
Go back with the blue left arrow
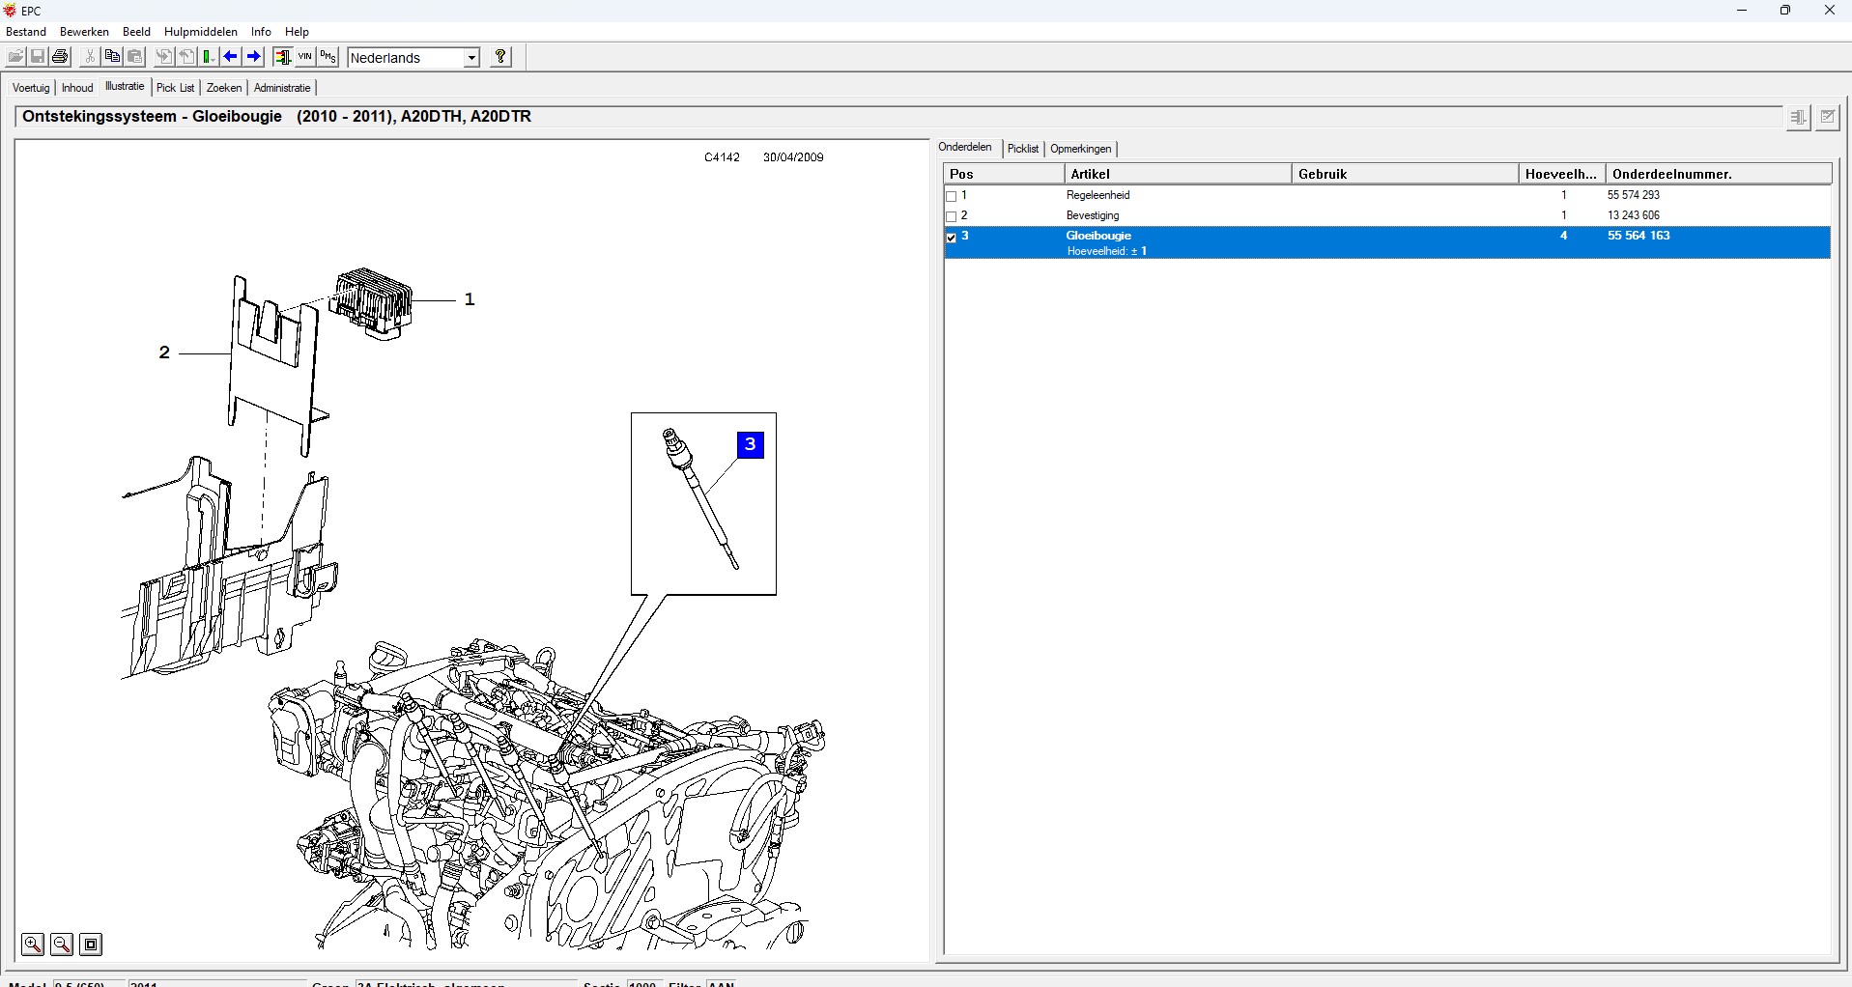231,57
